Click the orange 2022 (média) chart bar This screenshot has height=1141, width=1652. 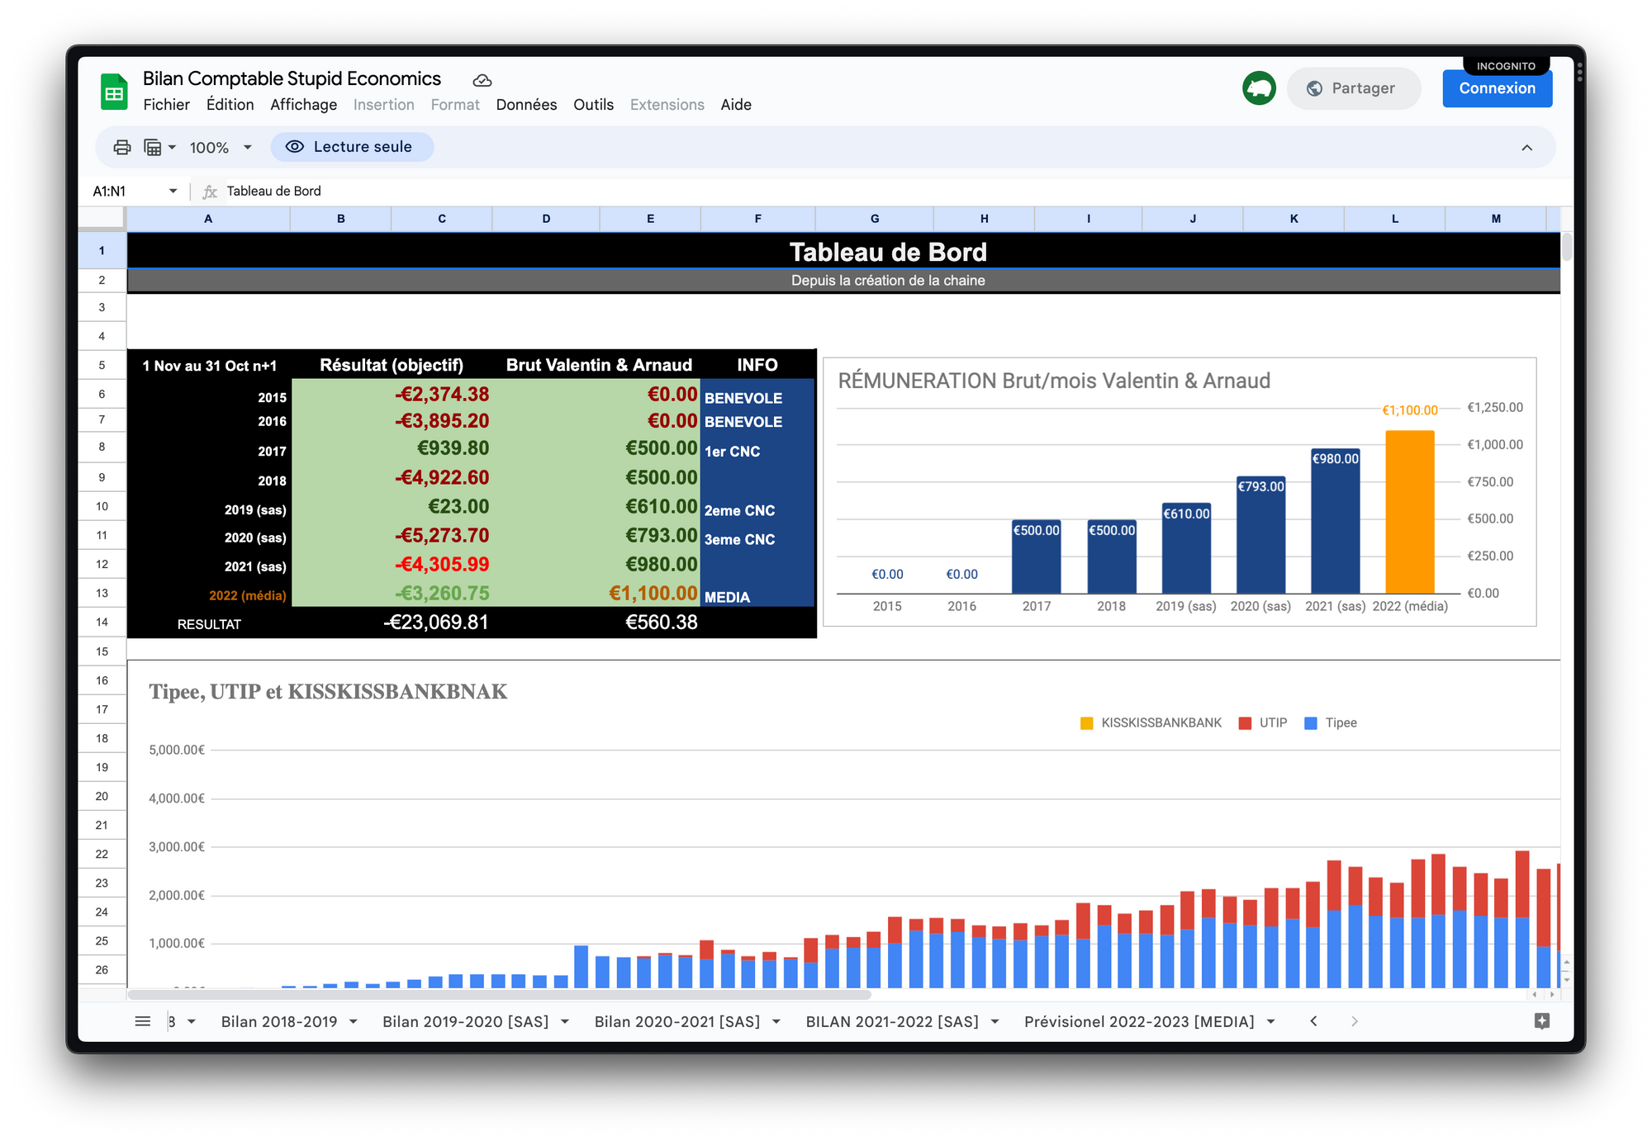[x=1409, y=512]
